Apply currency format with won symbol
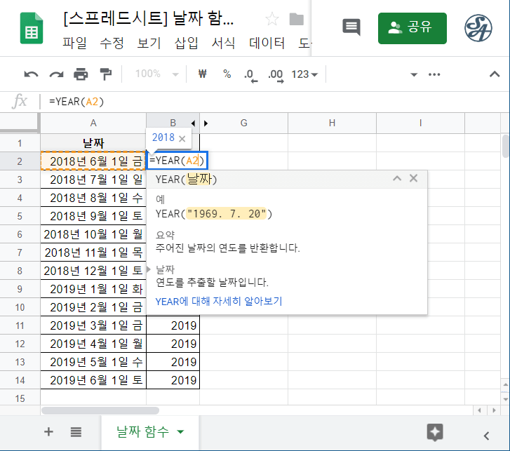This screenshot has height=451, width=510. pyautogui.click(x=203, y=74)
